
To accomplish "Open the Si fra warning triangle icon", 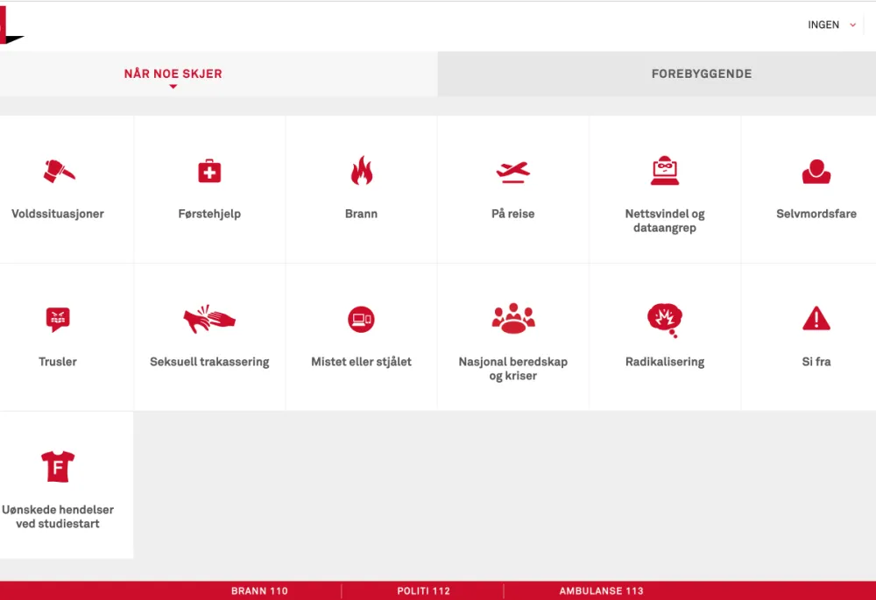I will [816, 319].
